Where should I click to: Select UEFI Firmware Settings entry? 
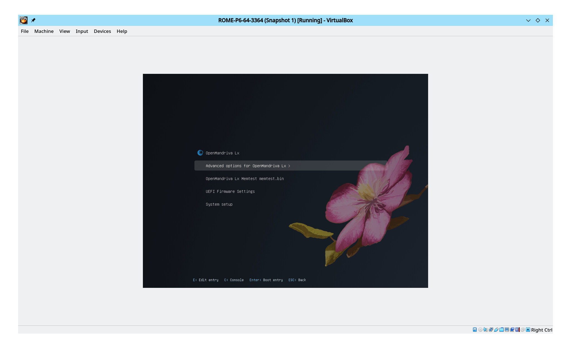click(x=230, y=191)
